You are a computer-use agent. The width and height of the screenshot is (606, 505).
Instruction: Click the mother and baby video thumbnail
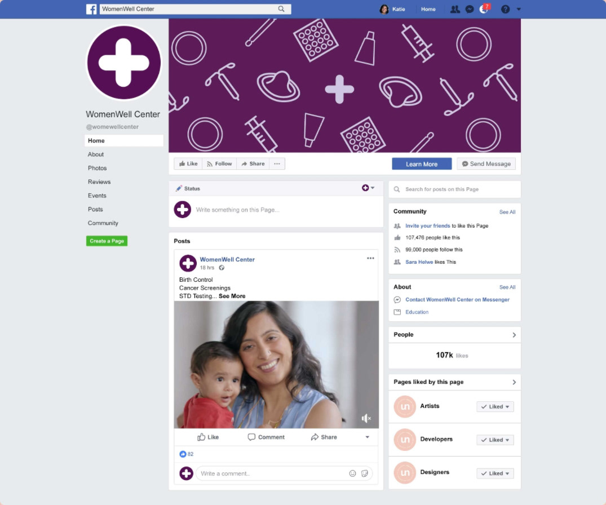click(276, 364)
